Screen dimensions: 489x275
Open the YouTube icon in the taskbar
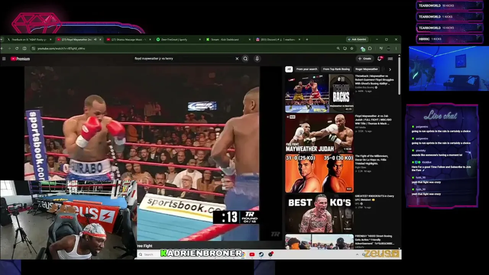(252, 254)
